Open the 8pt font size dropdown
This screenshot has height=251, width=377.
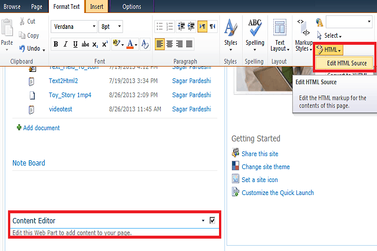tap(111, 27)
